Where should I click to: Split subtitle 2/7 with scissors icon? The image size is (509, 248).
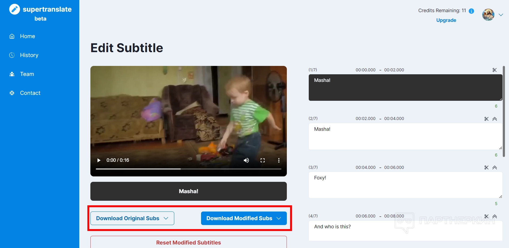click(x=487, y=119)
